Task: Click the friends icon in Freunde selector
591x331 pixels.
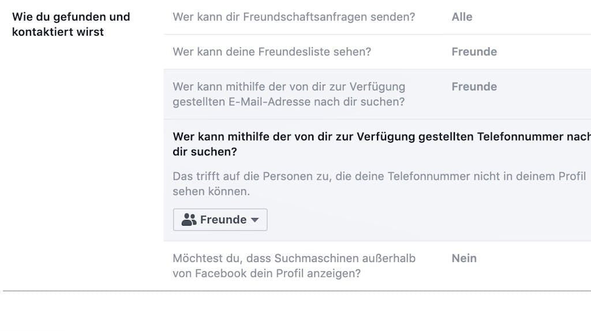Action: tap(189, 219)
